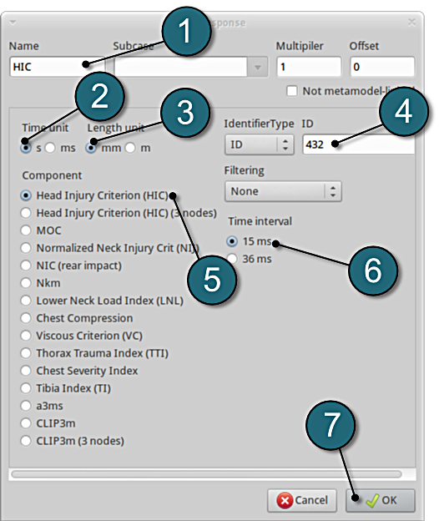Select Head Injury Criterion (HIC) (3 nodes)
439x521 pixels.
(26, 213)
